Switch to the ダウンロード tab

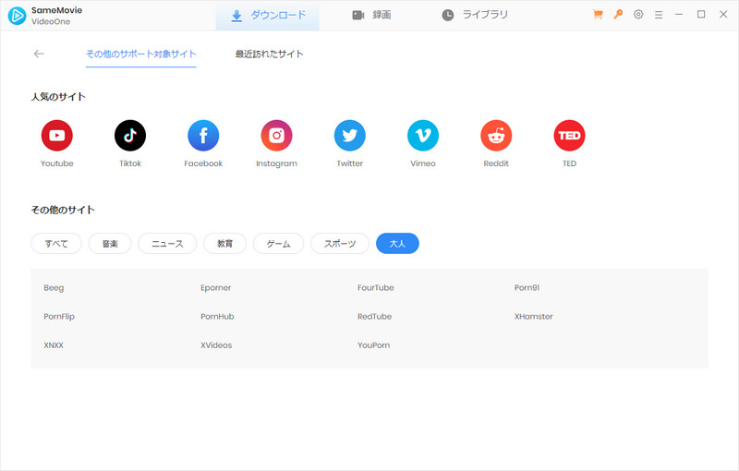click(268, 16)
